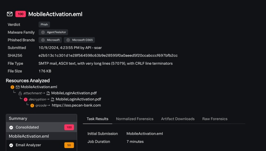
Task: Toggle the Consolidated checkmark in Summary
Action: click(11, 127)
